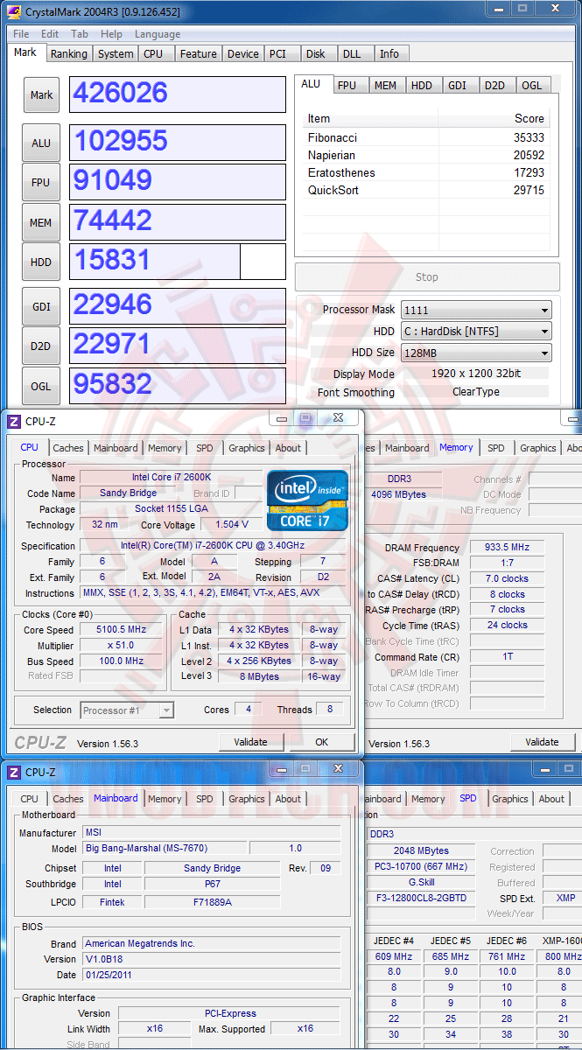Open the Tab menu in CrystalMark
The image size is (582, 1050).
click(80, 34)
